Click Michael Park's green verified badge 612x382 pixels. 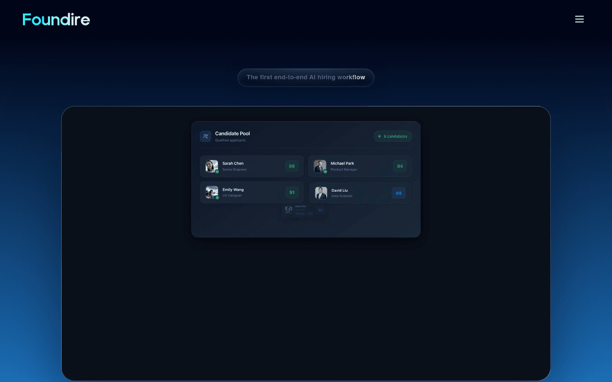coord(325,172)
